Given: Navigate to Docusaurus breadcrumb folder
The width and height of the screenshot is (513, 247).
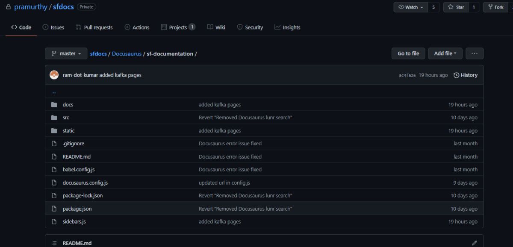Looking at the screenshot, I should click(127, 54).
